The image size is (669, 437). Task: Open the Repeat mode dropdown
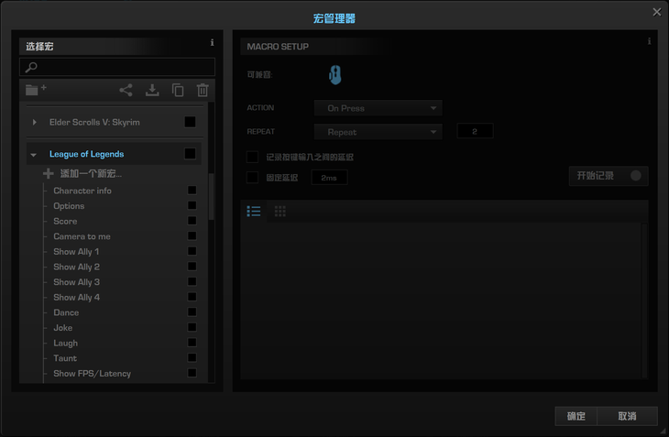pos(378,132)
